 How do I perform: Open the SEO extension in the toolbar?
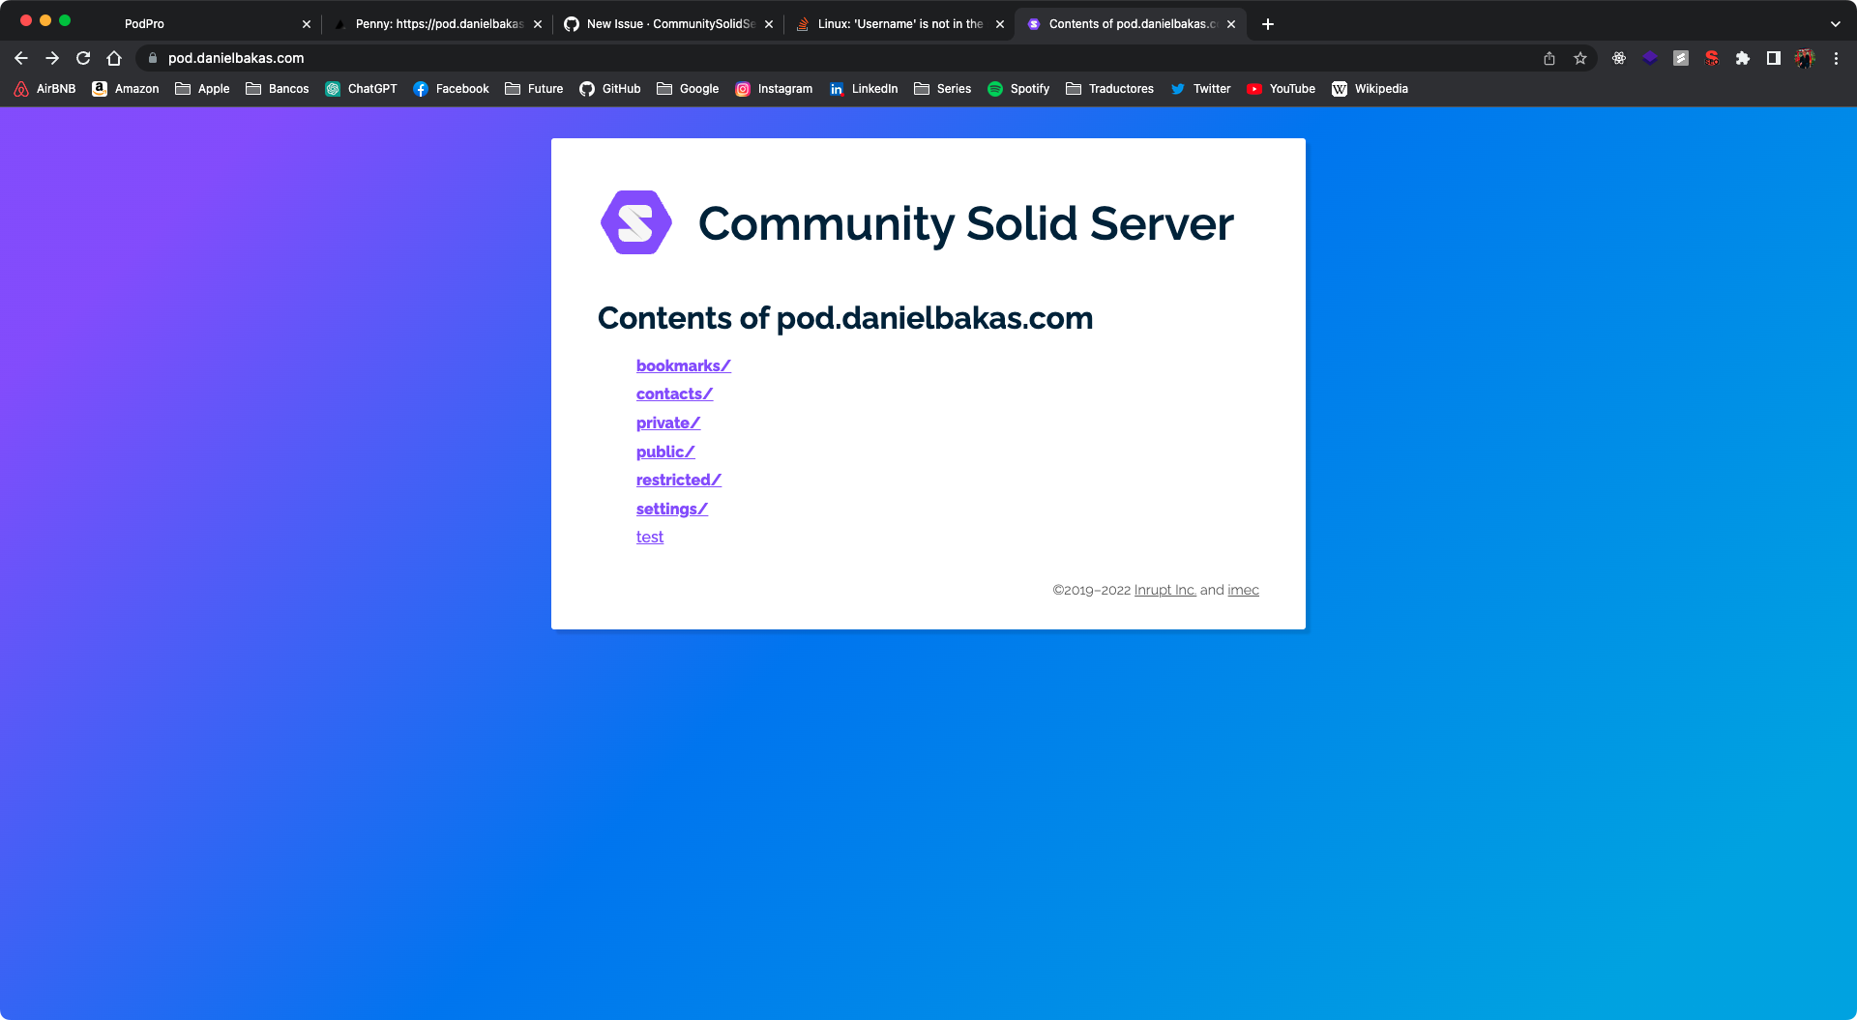coord(1712,58)
